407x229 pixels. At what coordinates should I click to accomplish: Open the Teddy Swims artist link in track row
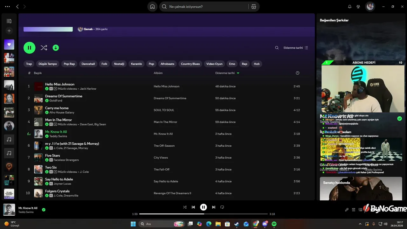point(58,136)
